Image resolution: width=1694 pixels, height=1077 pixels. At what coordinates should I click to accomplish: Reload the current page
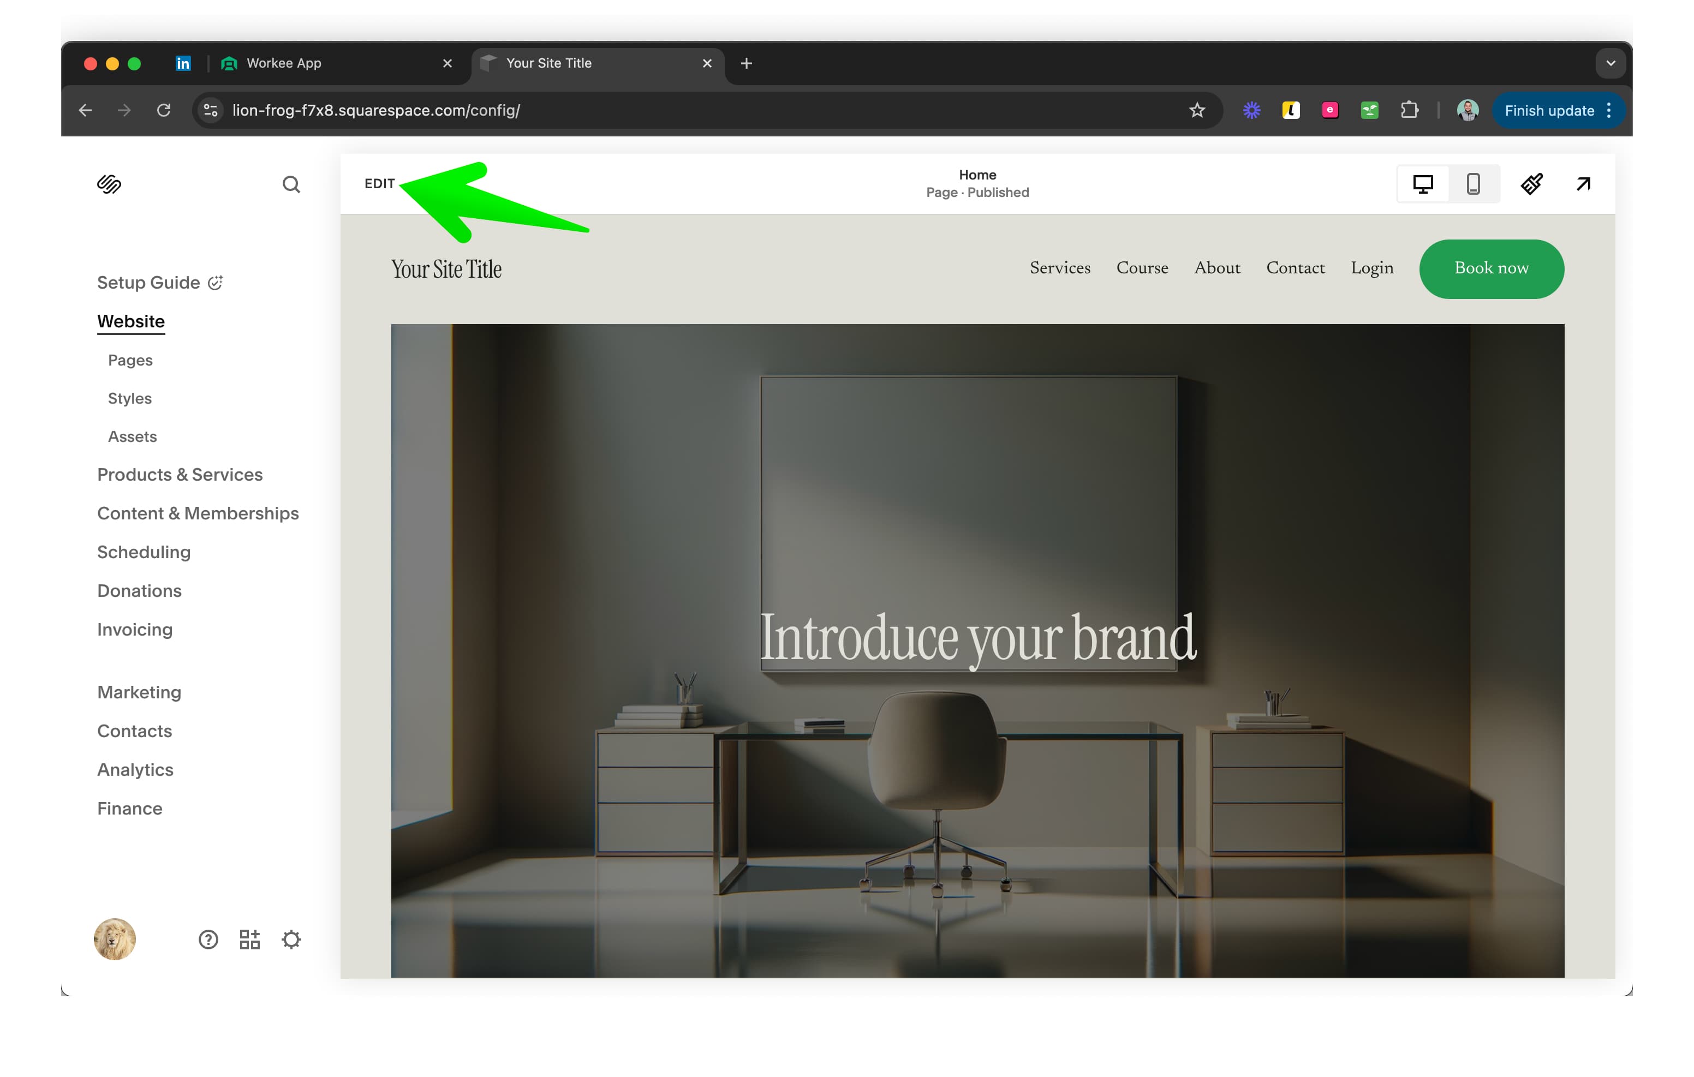[x=164, y=110]
